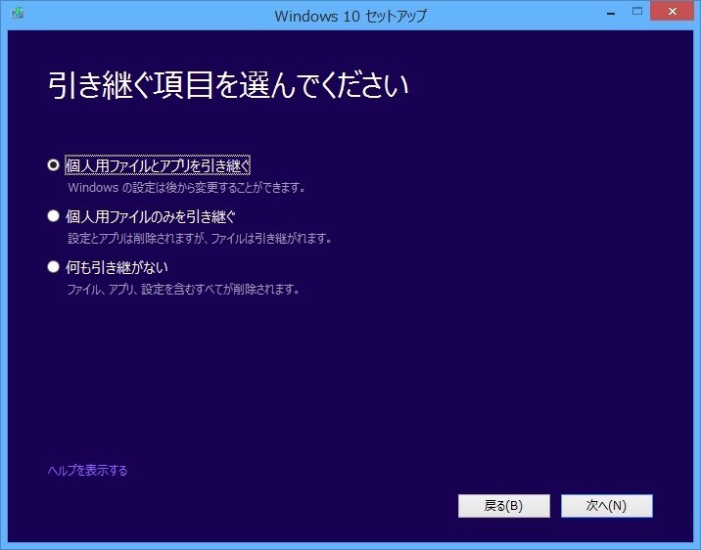
Task: Click the heading 引き継ぐ項目を選んでください
Action: point(228,85)
